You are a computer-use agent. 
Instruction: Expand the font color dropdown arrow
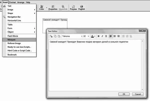(x=94, y=36)
